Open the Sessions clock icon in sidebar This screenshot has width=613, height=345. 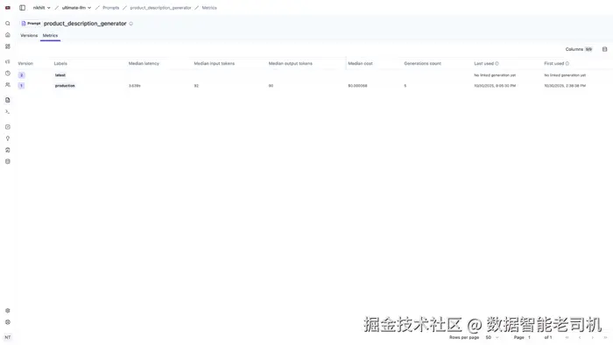click(x=7, y=73)
